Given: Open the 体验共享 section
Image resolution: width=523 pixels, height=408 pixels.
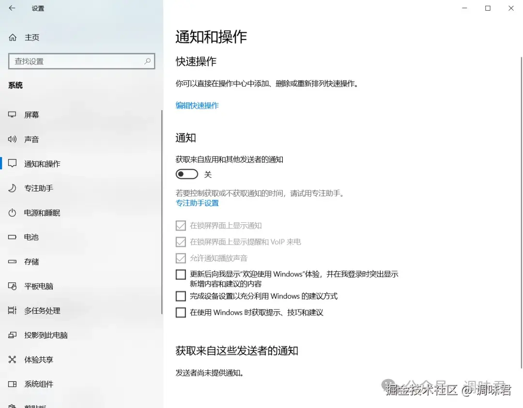Looking at the screenshot, I should coord(38,360).
